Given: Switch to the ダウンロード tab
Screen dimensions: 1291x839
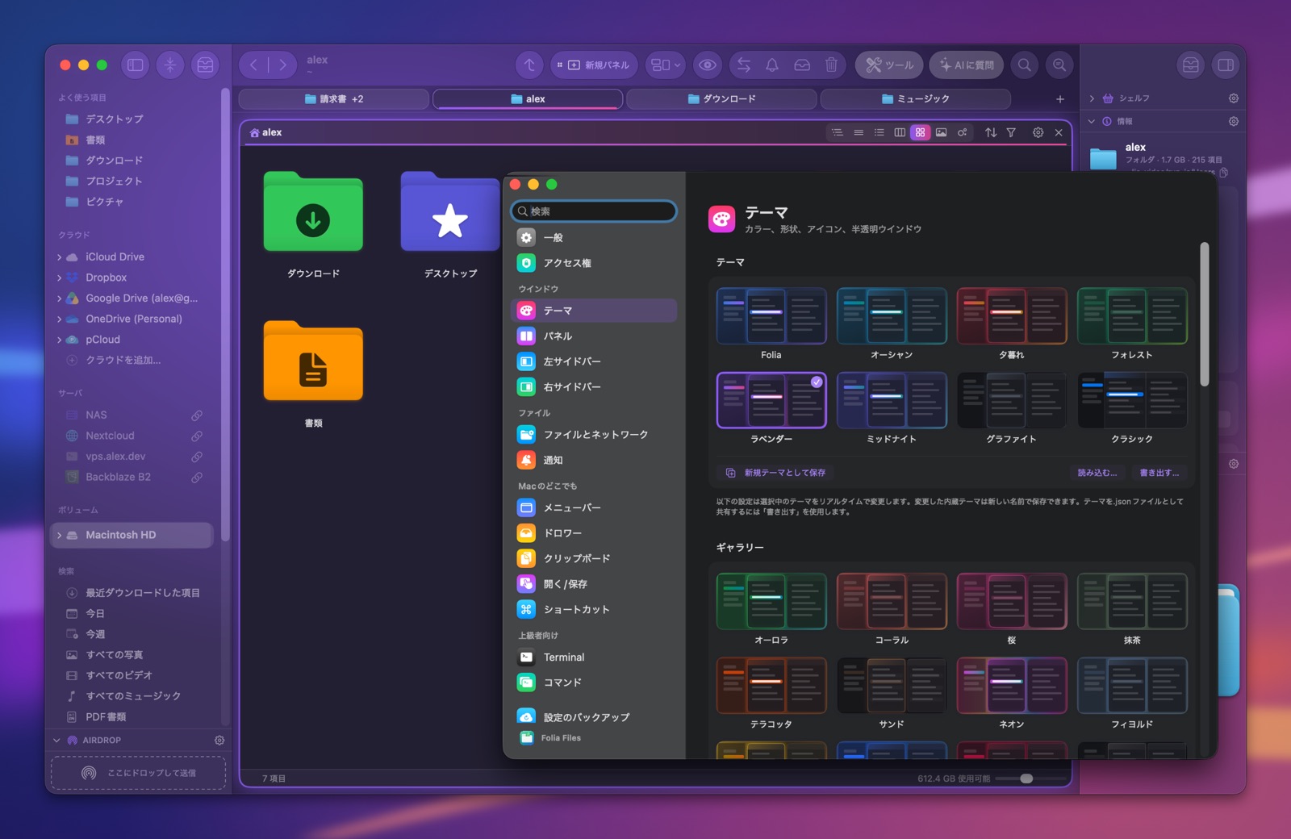Looking at the screenshot, I should [721, 99].
